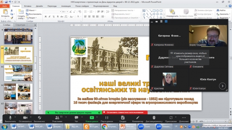Select Zoom gallery view grid icon

[166, 22]
